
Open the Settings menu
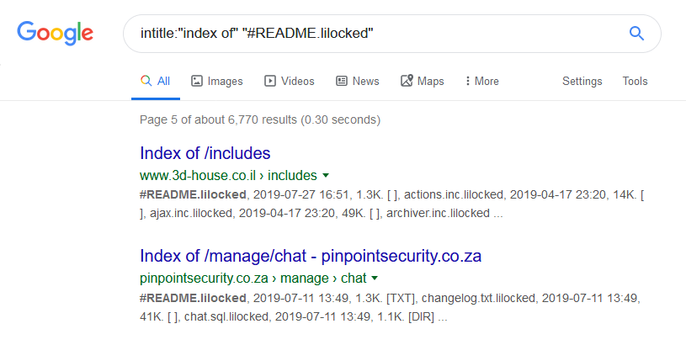(582, 82)
